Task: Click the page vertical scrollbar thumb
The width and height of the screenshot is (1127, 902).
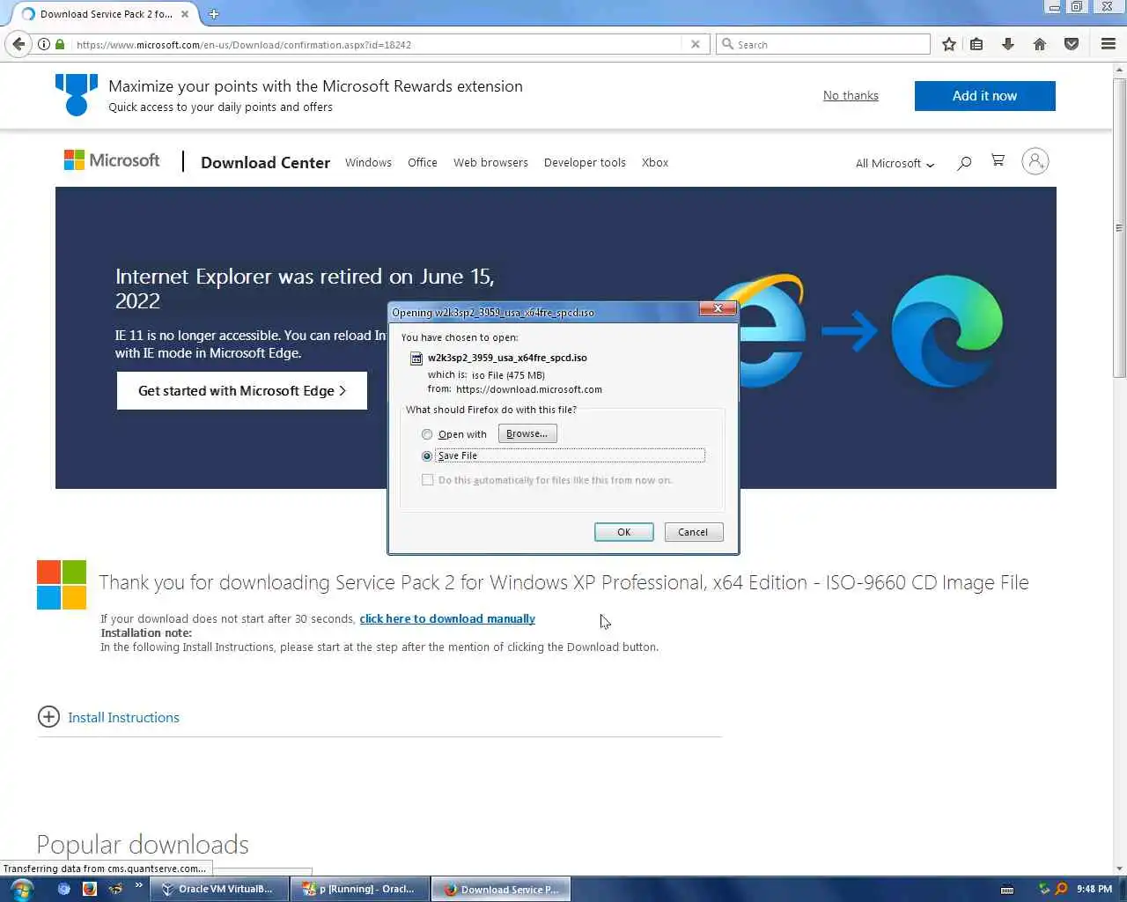Action: [x=1119, y=229]
